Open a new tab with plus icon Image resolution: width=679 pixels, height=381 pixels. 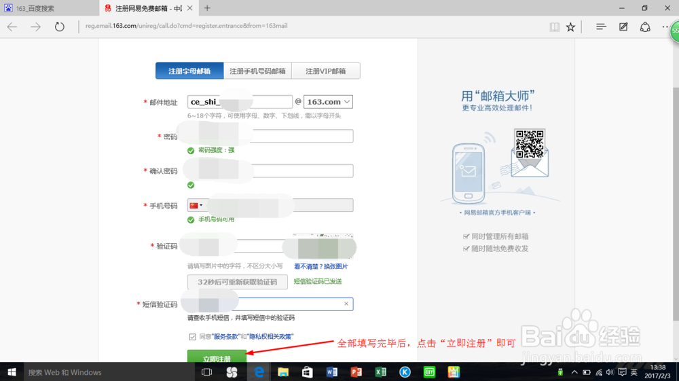[x=207, y=7]
